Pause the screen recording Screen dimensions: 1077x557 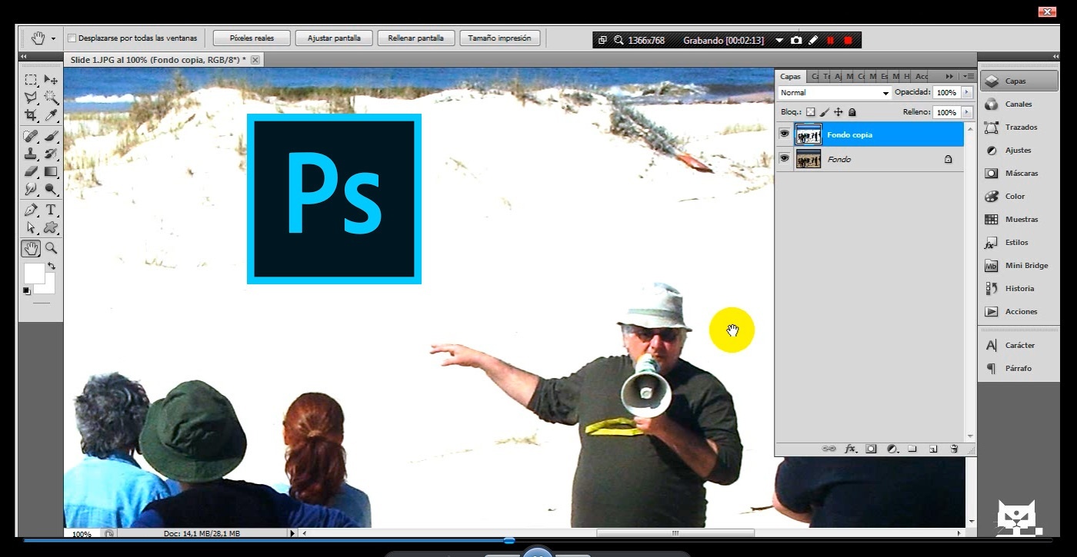point(831,40)
